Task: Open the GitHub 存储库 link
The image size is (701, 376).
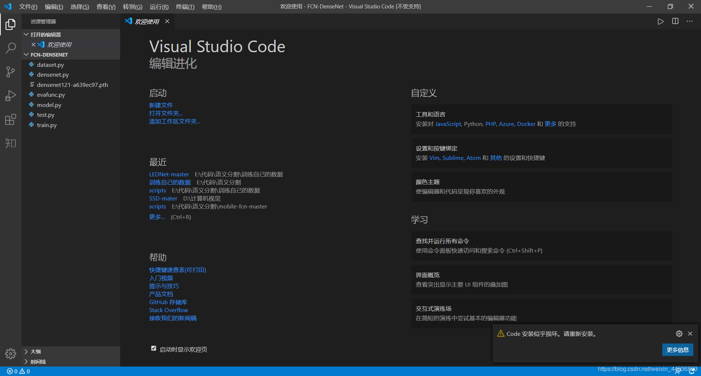Action: [168, 302]
